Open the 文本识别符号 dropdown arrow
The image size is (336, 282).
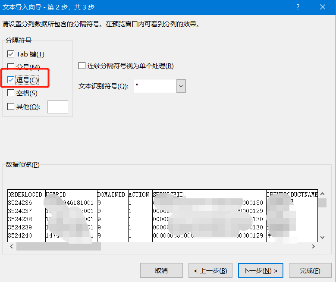tap(181, 86)
